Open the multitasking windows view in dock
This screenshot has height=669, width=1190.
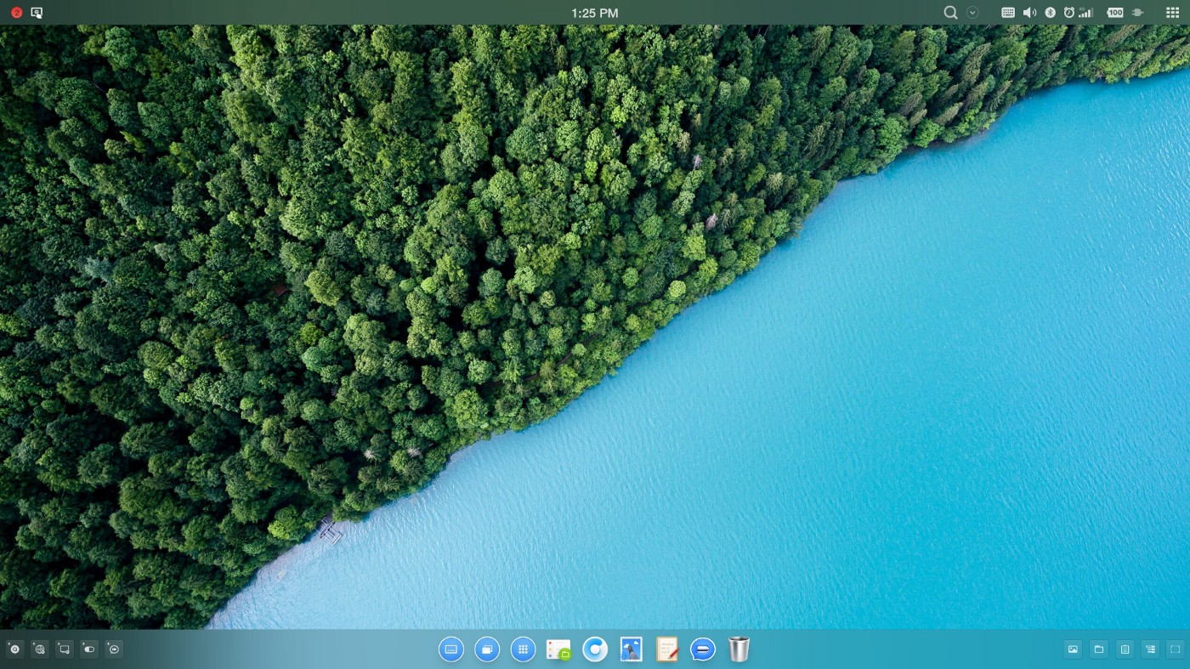pyautogui.click(x=487, y=649)
